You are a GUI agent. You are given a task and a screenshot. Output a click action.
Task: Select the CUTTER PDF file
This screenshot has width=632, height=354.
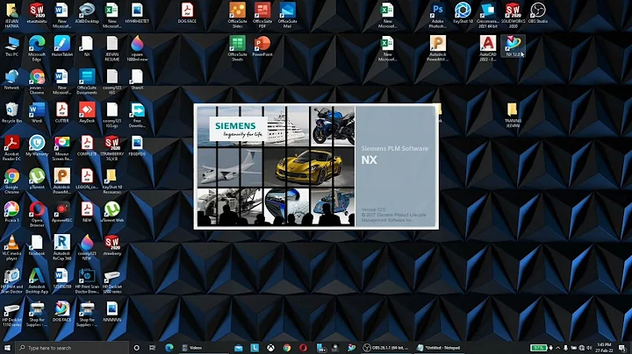point(61,113)
